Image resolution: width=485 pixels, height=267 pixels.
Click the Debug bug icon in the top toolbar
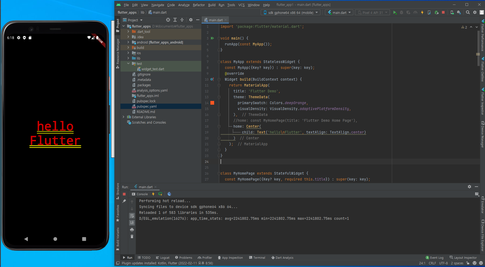point(401,13)
